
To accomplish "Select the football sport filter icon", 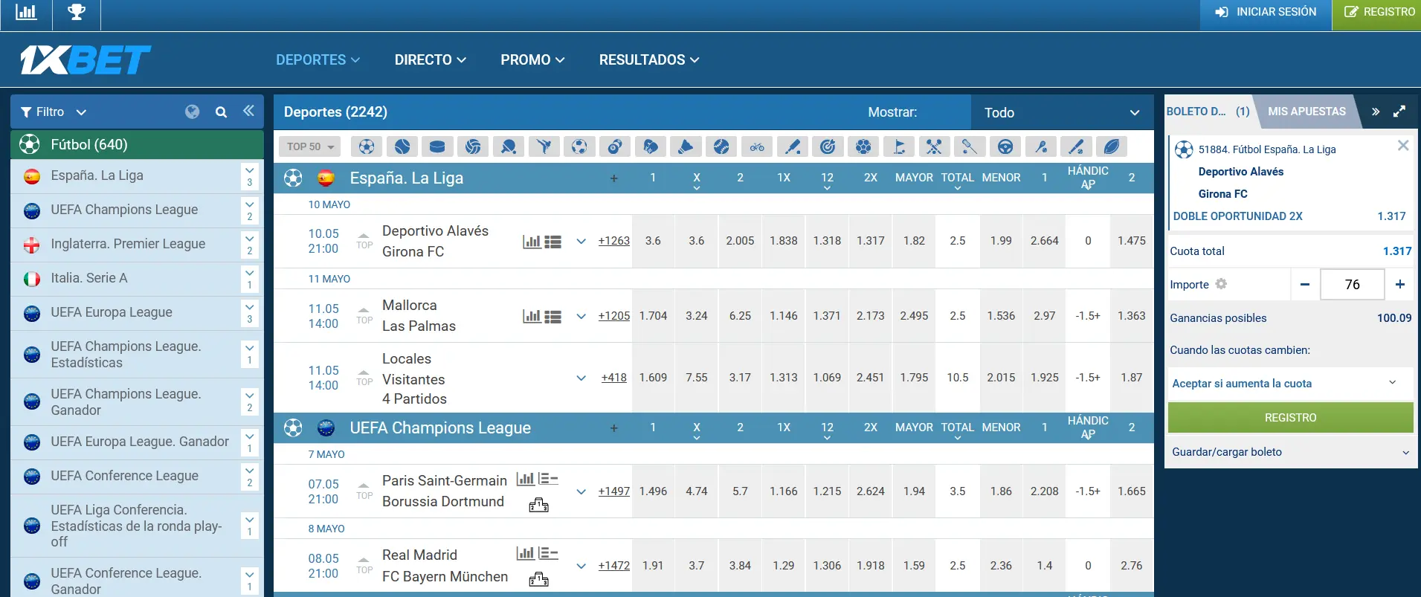I will [x=367, y=146].
